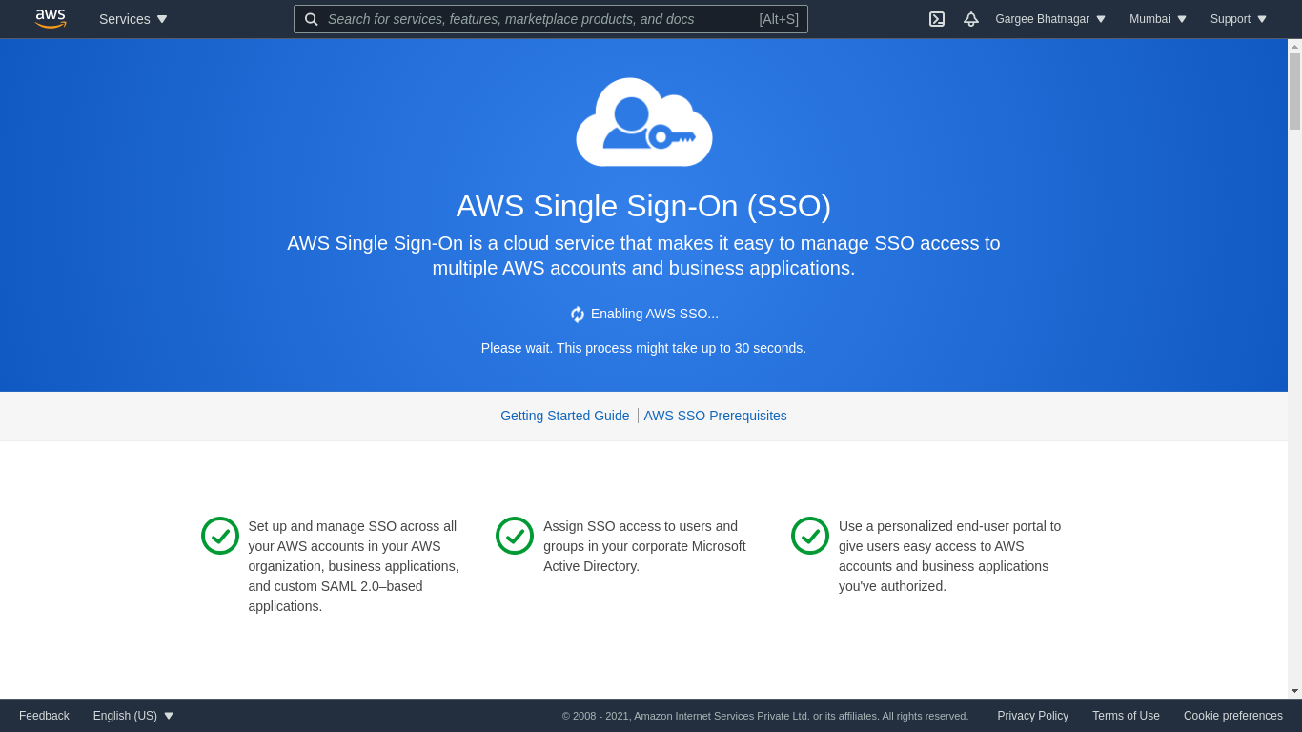Open the Gargee Bhatnagar account dropdown
The width and height of the screenshot is (1302, 732).
coord(1050,19)
